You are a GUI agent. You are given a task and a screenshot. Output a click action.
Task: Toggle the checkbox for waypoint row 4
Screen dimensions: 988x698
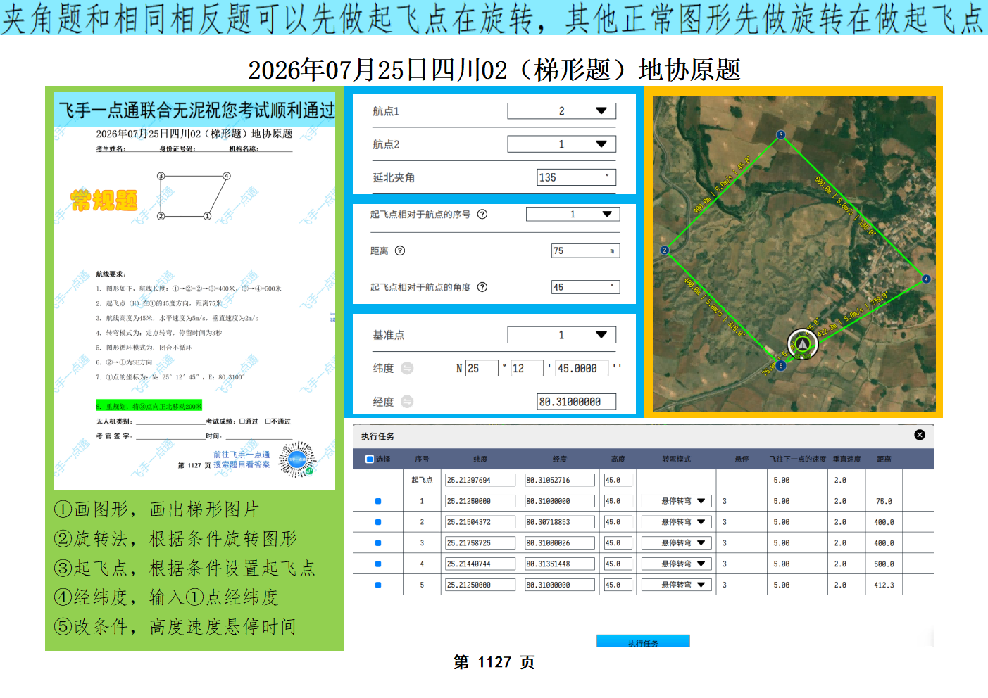coord(378,564)
